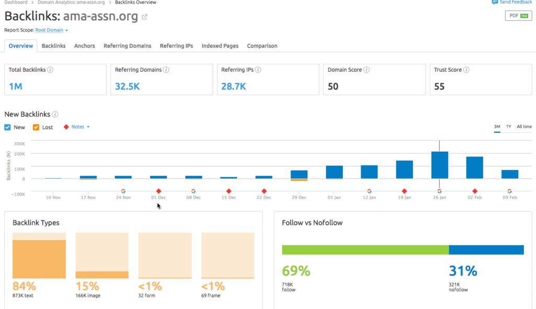Viewport: 536px width, 309px height.
Task: Click the red note diamond at 02 Feb
Action: [475, 191]
